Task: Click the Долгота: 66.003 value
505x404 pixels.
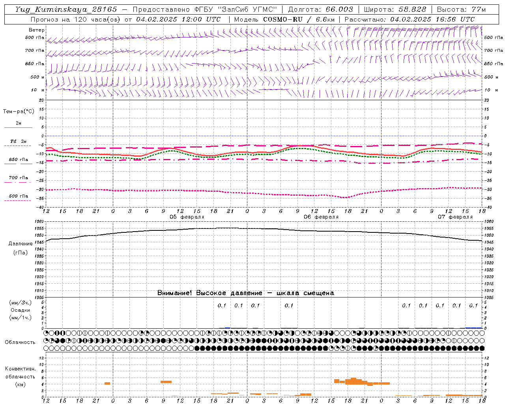Action: click(x=321, y=9)
